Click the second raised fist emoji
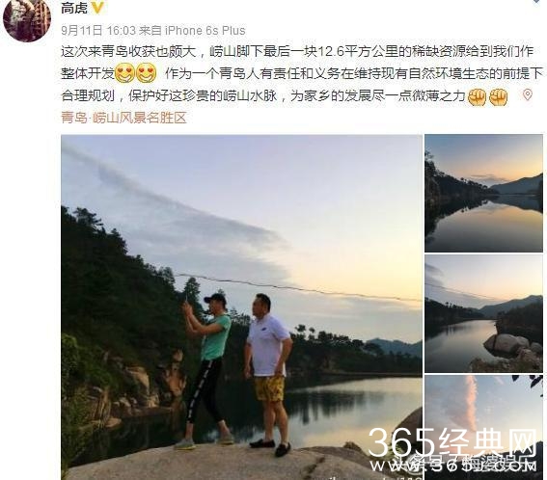 [x=498, y=97]
